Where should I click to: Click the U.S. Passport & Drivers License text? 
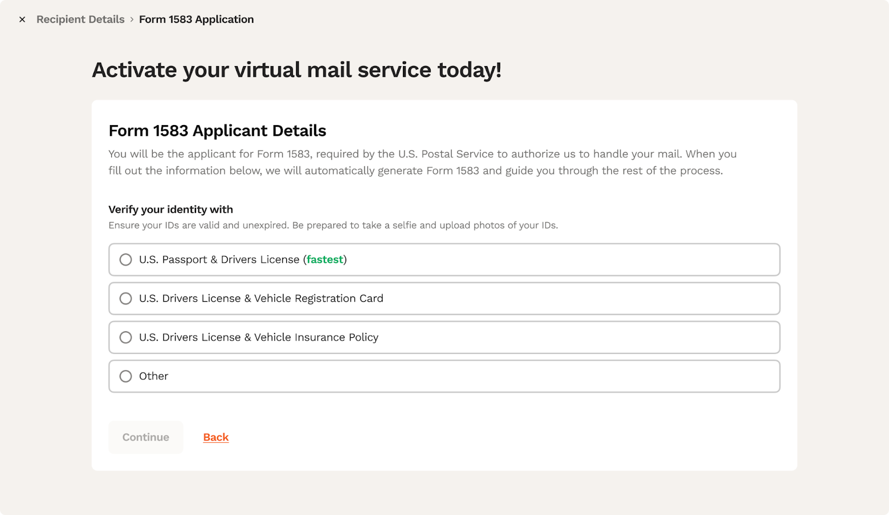click(219, 259)
